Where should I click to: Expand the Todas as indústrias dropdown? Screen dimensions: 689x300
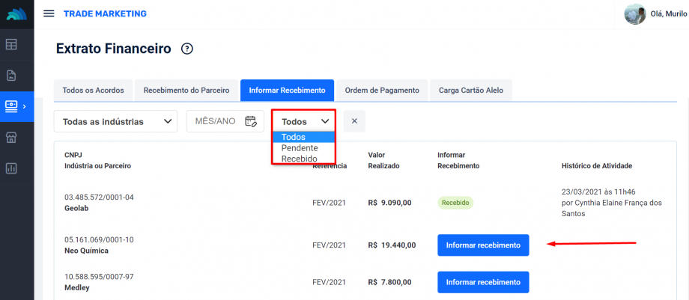pos(115,121)
